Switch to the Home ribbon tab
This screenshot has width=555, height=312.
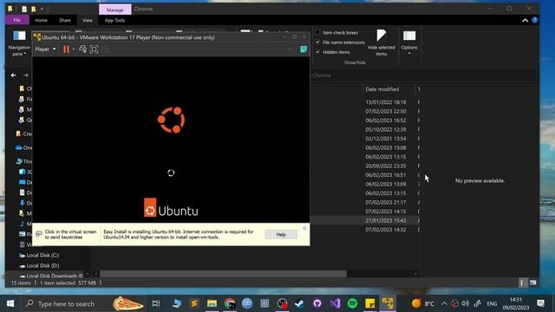pos(41,20)
